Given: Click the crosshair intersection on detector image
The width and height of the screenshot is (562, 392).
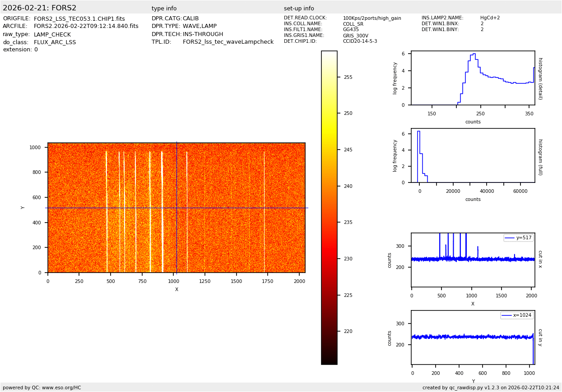Looking at the screenshot, I should [x=176, y=208].
